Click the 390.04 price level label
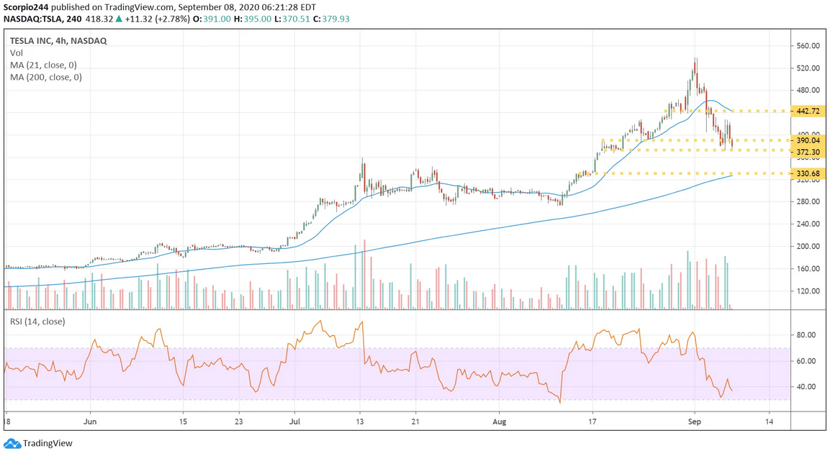The width and height of the screenshot is (830, 451). [808, 141]
